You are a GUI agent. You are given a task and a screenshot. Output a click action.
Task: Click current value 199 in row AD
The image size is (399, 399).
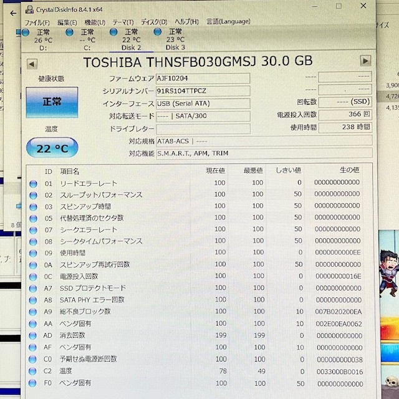[221, 335]
